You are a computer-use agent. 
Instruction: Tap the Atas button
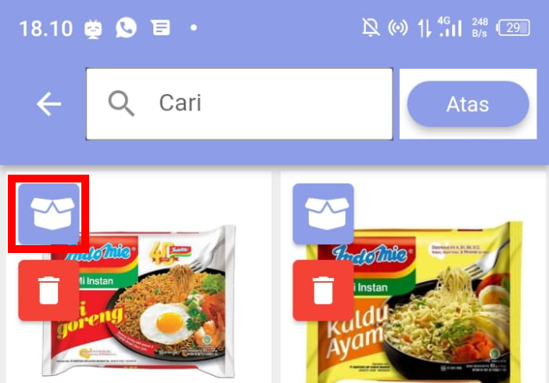(468, 104)
